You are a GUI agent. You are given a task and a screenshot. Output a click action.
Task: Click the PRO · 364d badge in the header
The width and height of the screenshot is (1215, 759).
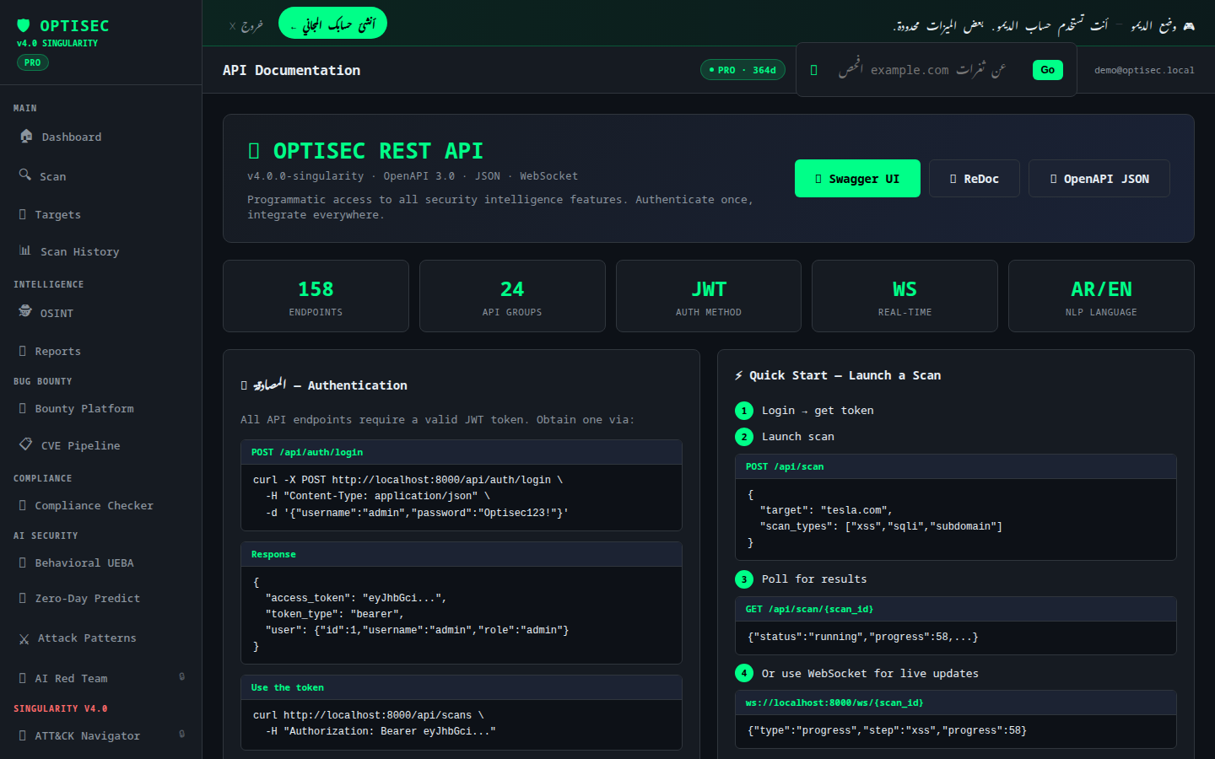[743, 70]
